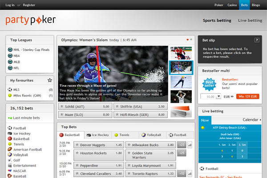The width and height of the screenshot is (267, 178).
Task: Click the 10.00 stake input field
Action: pyautogui.click(x=208, y=97)
